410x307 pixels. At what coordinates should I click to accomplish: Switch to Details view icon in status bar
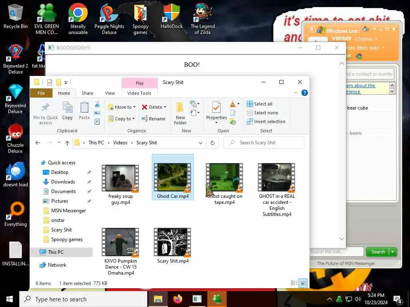(294, 283)
